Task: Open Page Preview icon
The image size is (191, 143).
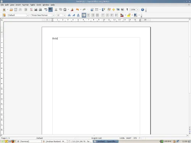Action: (40, 10)
